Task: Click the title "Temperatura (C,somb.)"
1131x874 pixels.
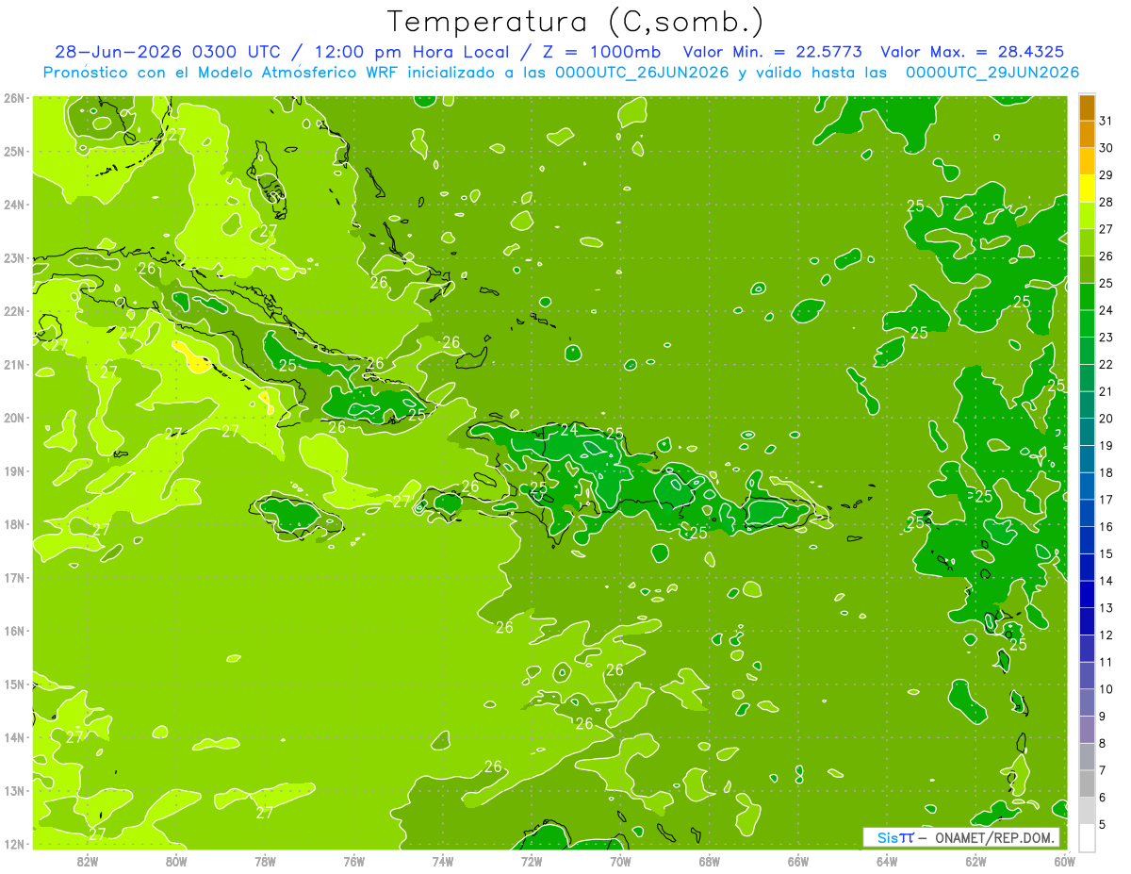Action: (575, 23)
